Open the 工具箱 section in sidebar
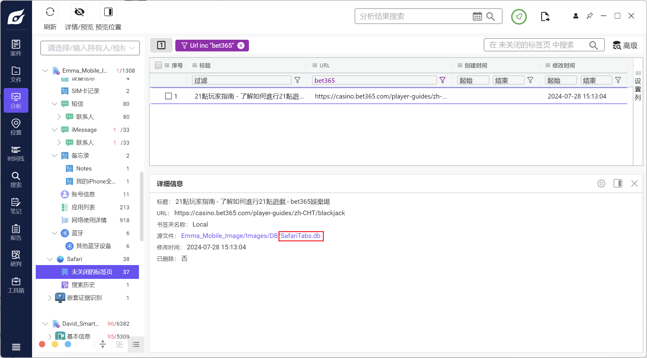Image resolution: width=647 pixels, height=358 pixels. click(16, 285)
